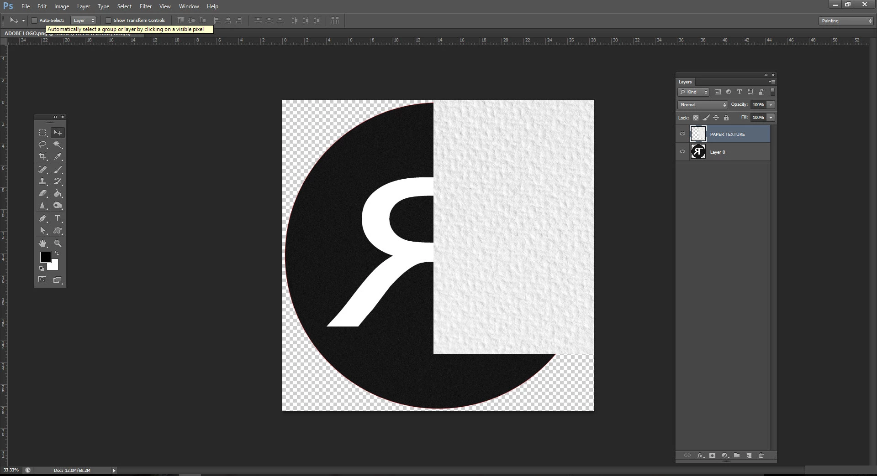This screenshot has height=476, width=877.
Task: Filter layers by type layers
Action: [740, 92]
